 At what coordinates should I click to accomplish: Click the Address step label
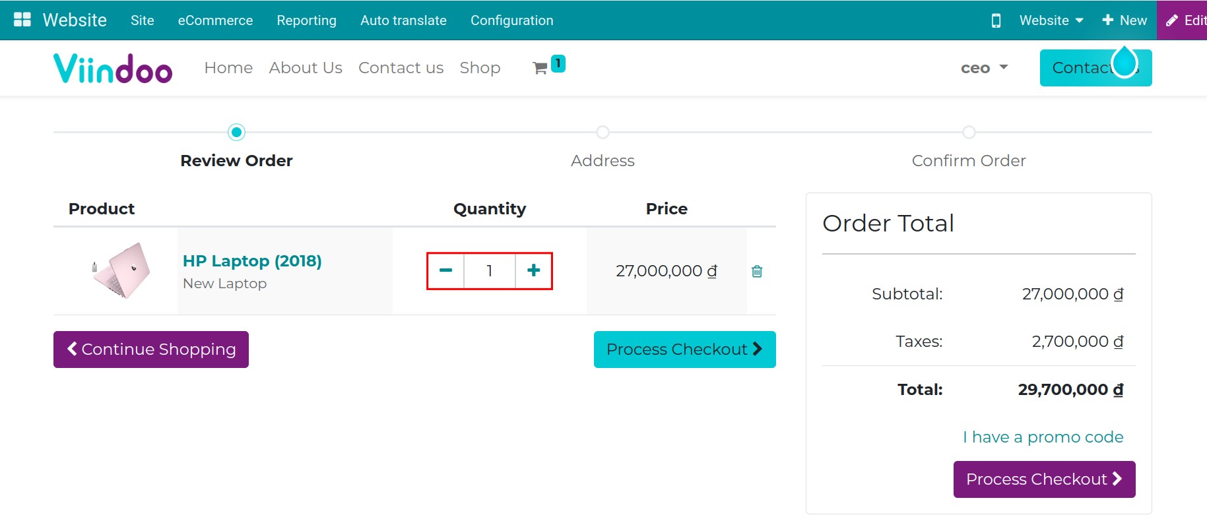(603, 161)
